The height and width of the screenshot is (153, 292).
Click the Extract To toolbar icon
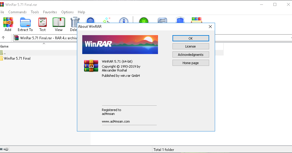(25, 22)
